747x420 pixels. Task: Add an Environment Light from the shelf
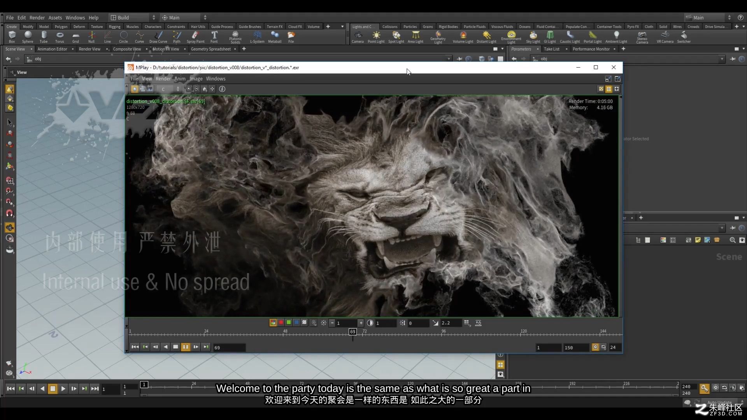click(x=511, y=37)
